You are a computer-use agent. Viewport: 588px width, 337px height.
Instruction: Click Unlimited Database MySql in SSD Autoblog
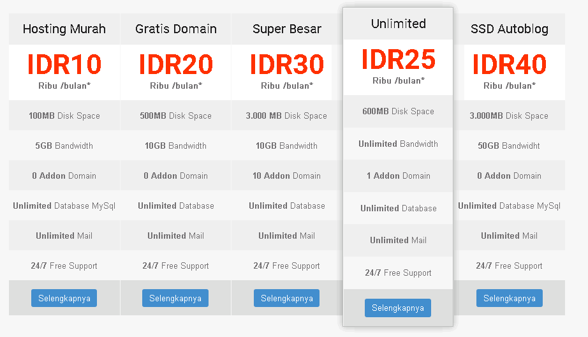point(509,206)
